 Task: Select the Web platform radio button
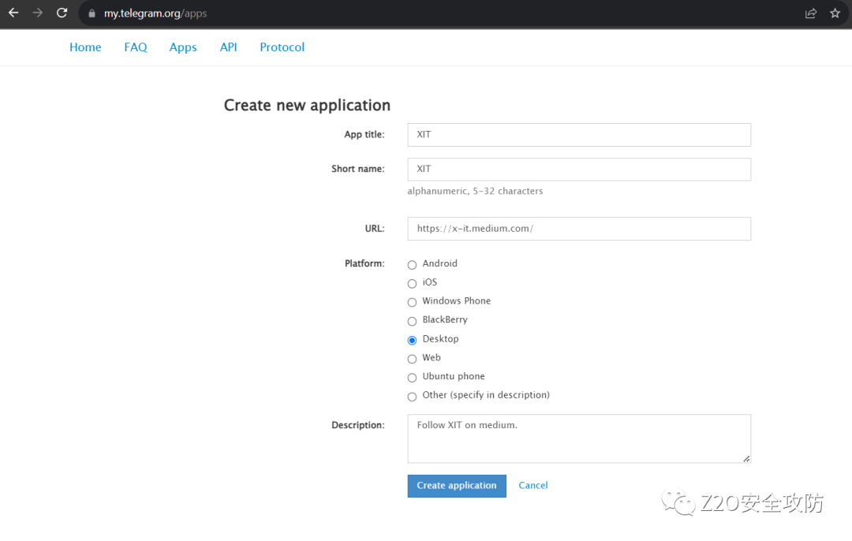coord(412,359)
